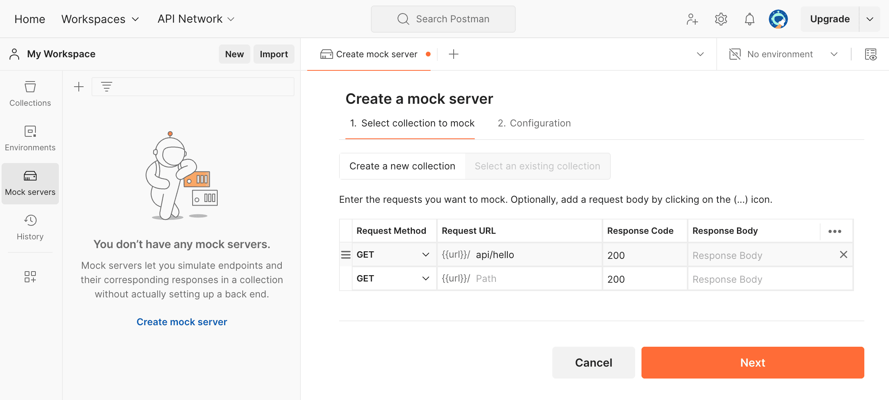The width and height of the screenshot is (889, 400).
Task: Open the Upgrade options chevron
Action: (870, 19)
